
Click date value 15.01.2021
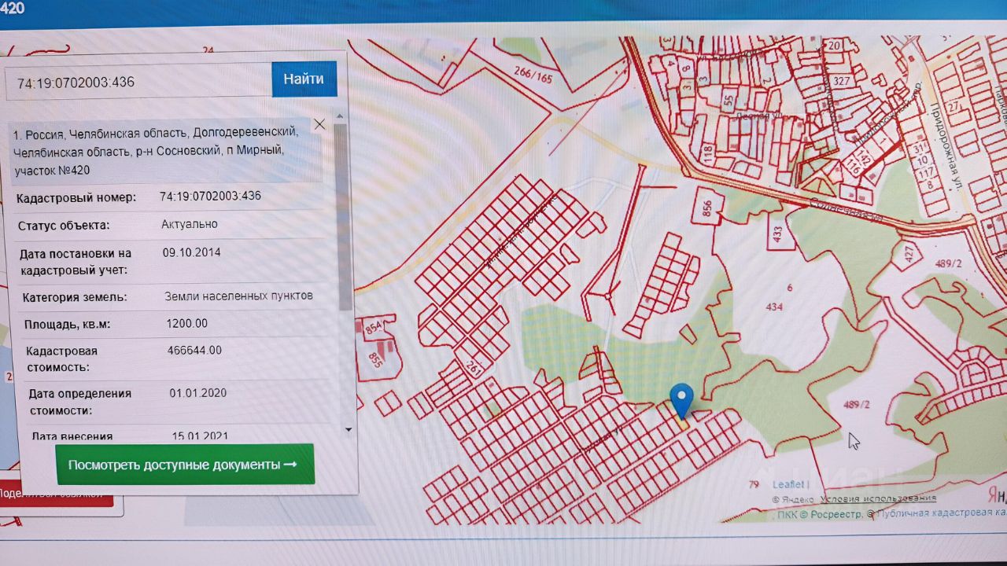pyautogui.click(x=201, y=436)
